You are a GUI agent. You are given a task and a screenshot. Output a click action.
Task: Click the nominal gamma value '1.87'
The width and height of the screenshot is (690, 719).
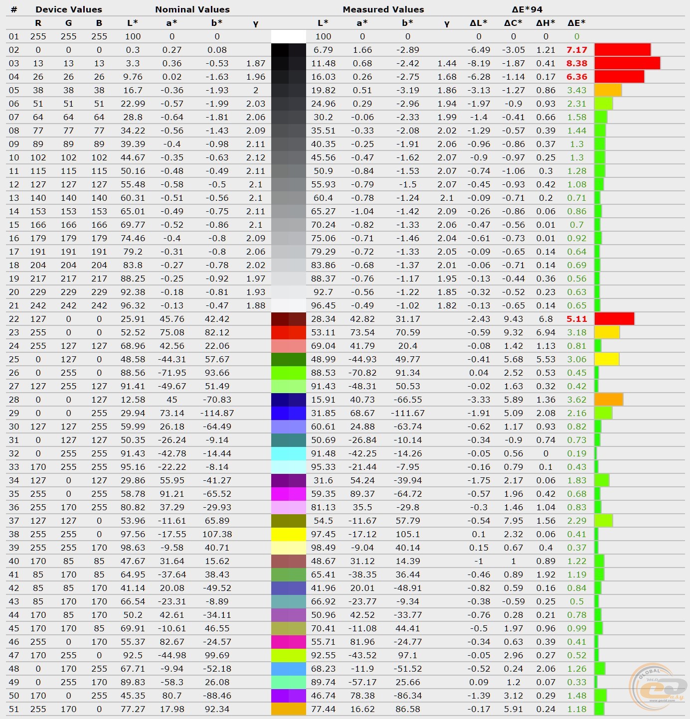pos(256,63)
